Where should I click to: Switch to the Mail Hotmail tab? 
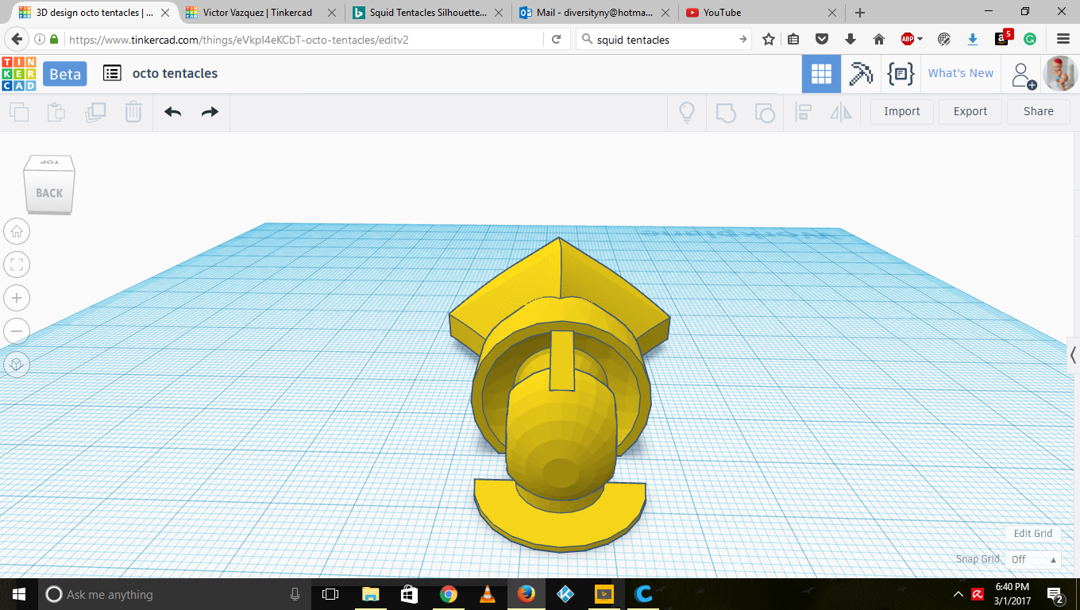(x=595, y=13)
